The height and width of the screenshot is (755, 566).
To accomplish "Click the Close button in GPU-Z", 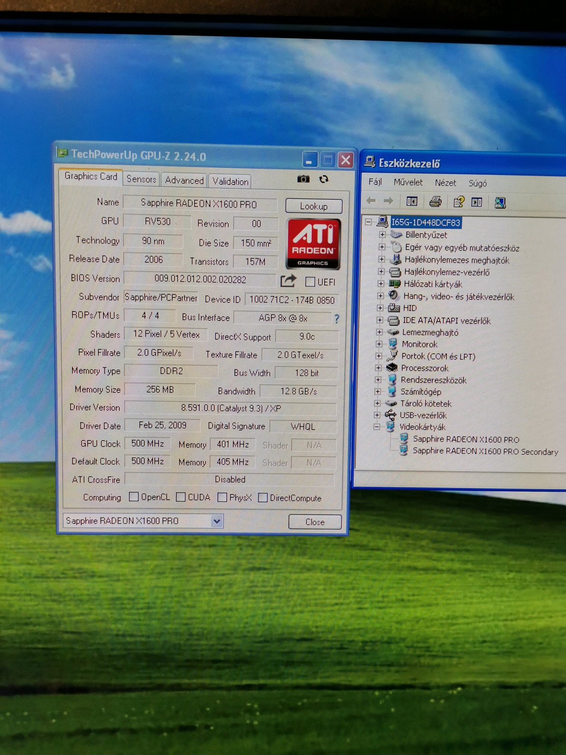I will coord(315,522).
